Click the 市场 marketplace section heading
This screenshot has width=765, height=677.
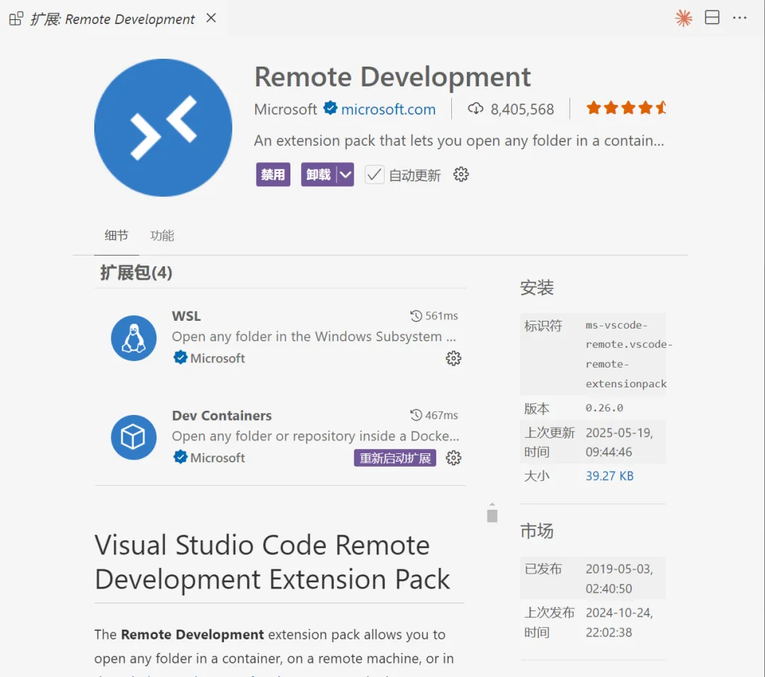click(537, 530)
